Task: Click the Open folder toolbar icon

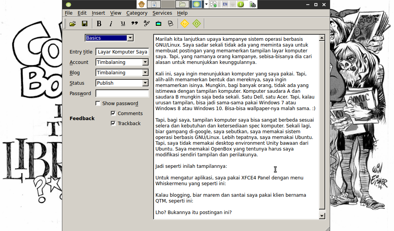Action: pyautogui.click(x=73, y=23)
